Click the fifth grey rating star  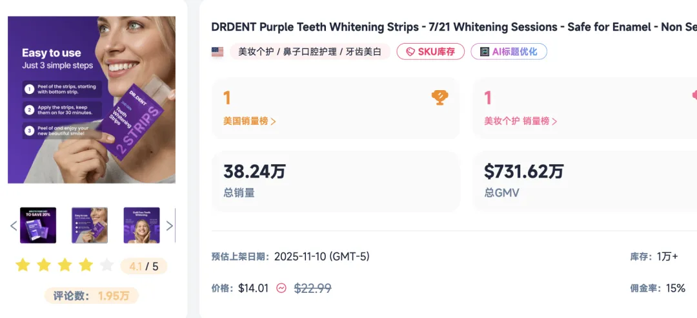[x=107, y=265]
